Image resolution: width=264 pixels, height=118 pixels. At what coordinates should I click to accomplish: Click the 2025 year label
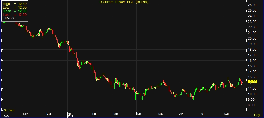click(71, 116)
